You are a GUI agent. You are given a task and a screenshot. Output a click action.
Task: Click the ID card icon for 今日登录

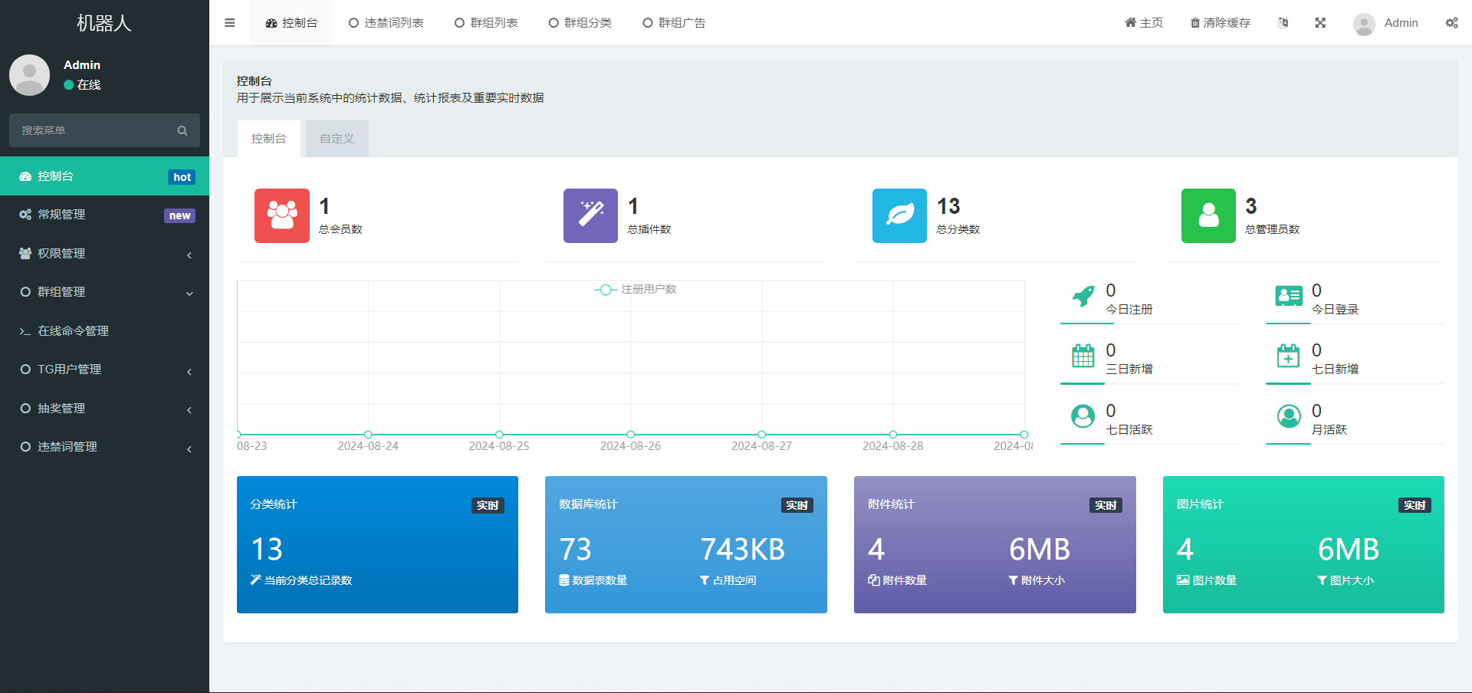pos(1289,296)
